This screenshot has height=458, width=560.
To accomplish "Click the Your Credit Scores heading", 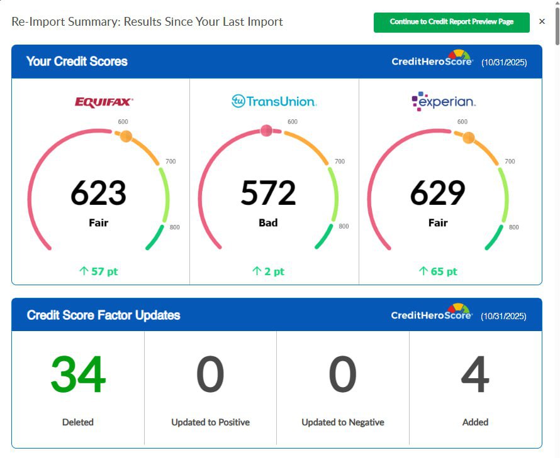I will point(77,62).
